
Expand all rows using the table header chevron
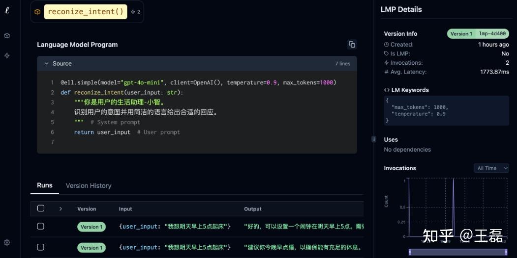point(61,208)
